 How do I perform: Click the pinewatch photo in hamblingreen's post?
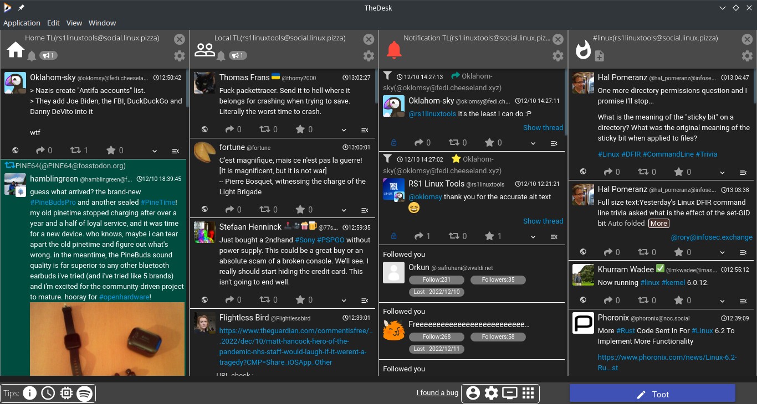coord(107,339)
